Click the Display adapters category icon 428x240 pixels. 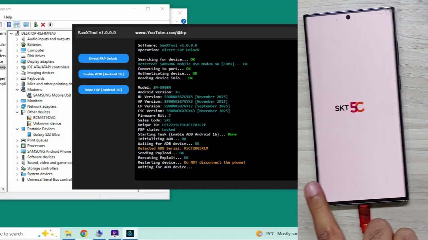click(x=23, y=62)
